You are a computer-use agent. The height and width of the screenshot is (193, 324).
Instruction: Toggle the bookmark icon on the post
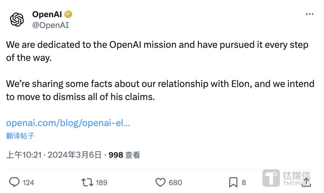(x=233, y=182)
